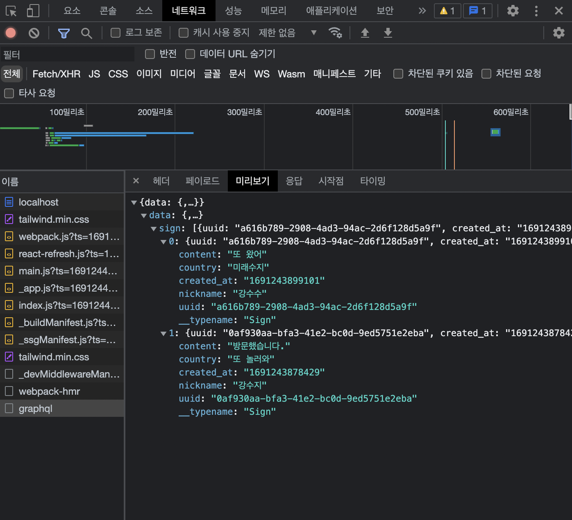Select the react-refresh.js request row
This screenshot has width=572, height=520.
62,253
